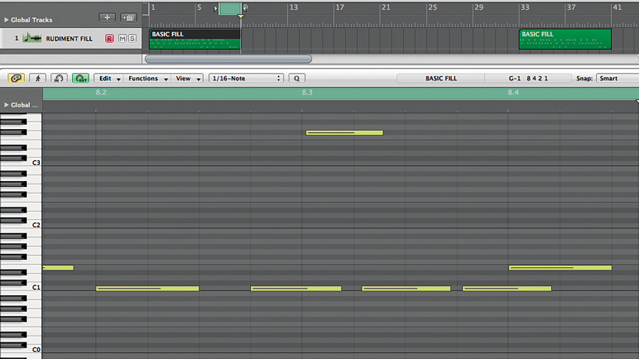This screenshot has width=639, height=359.
Task: Click the G-1 8 4 2 1 position display
Action: [x=528, y=78]
